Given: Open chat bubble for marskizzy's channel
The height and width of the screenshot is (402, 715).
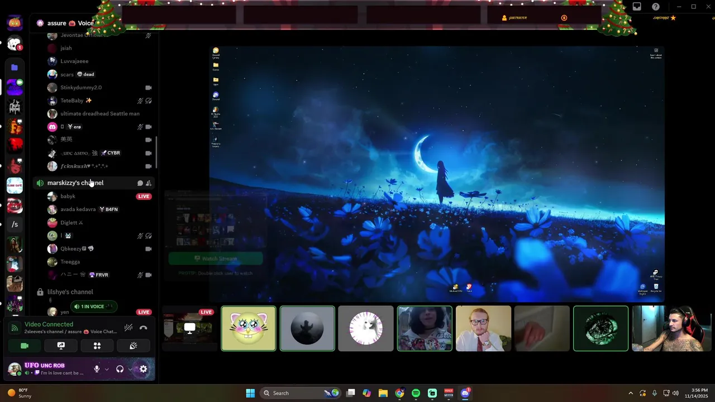Looking at the screenshot, I should (140, 183).
